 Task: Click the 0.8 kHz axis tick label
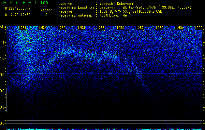(2, 91)
